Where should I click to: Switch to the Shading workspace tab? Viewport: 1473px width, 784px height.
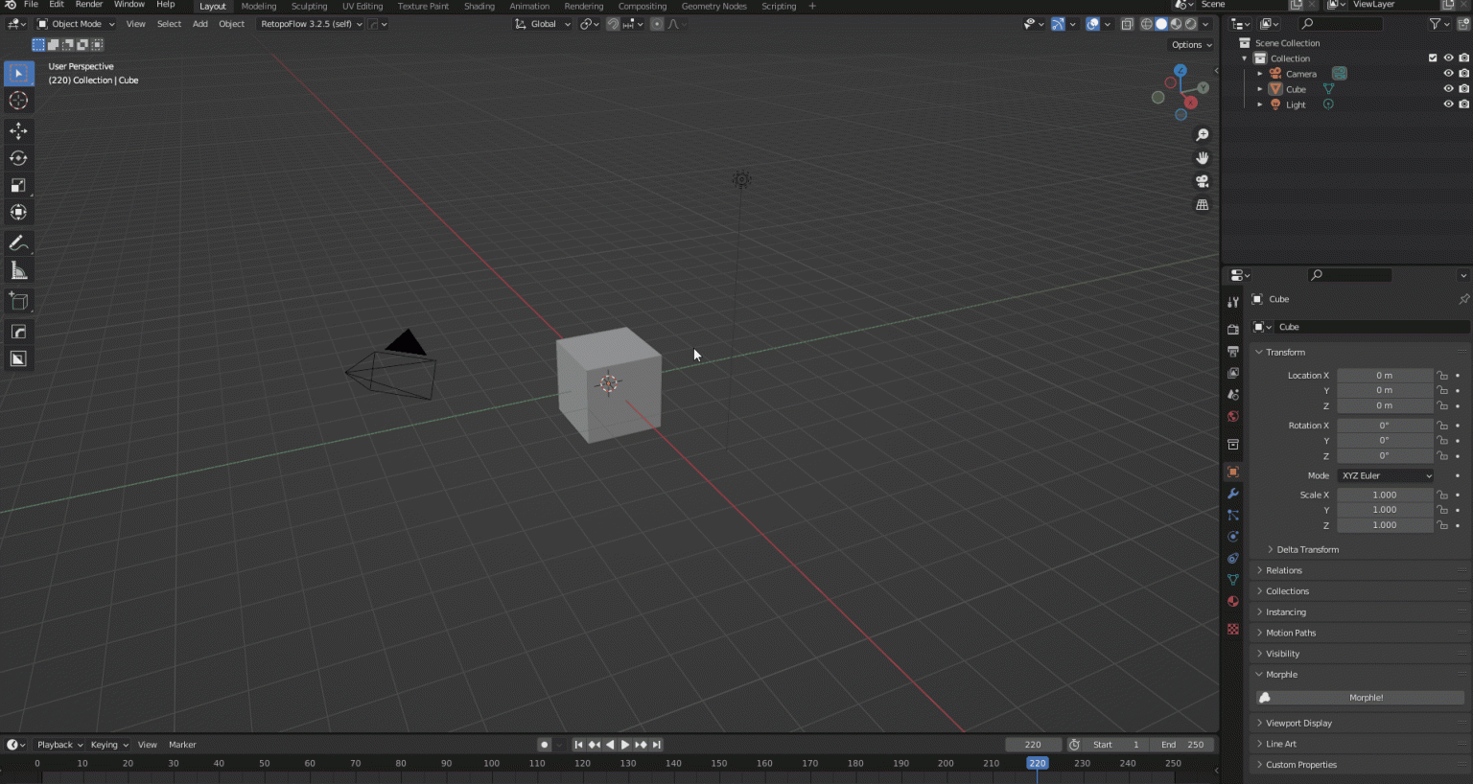point(479,6)
